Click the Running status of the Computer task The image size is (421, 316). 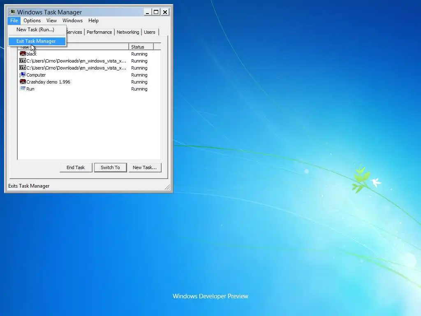tap(139, 75)
